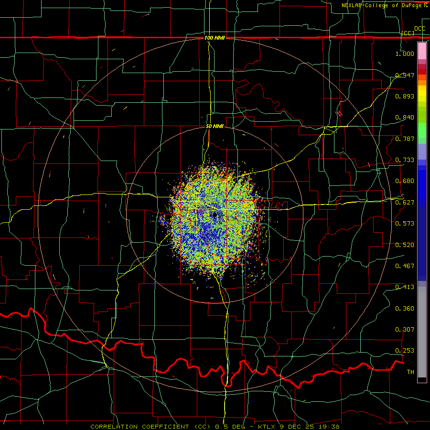Click the 0.627 legend value
This screenshot has width=430, height=430.
point(405,203)
